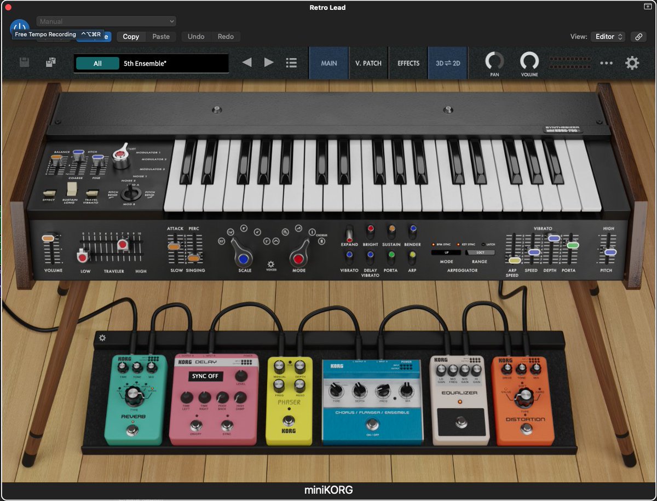Click the Delay SYNC OFF display

click(x=205, y=376)
